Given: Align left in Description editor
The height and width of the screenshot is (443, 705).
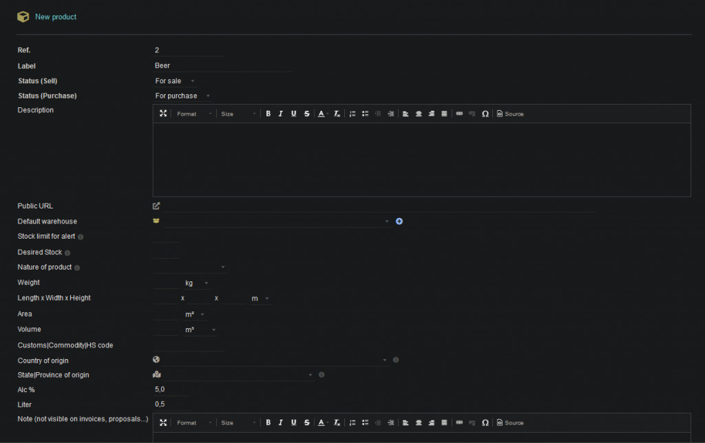Looking at the screenshot, I should tap(406, 114).
